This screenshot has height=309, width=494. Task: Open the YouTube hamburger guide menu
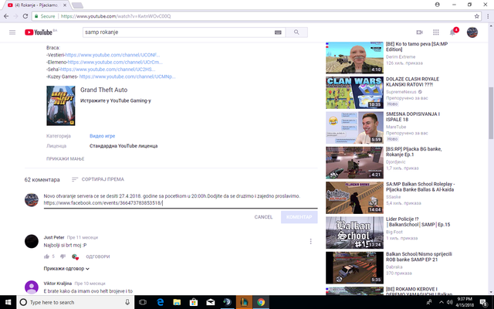[12, 32]
